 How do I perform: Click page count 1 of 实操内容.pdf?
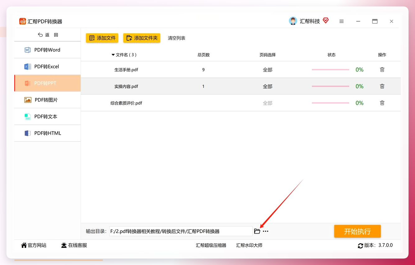click(x=203, y=86)
